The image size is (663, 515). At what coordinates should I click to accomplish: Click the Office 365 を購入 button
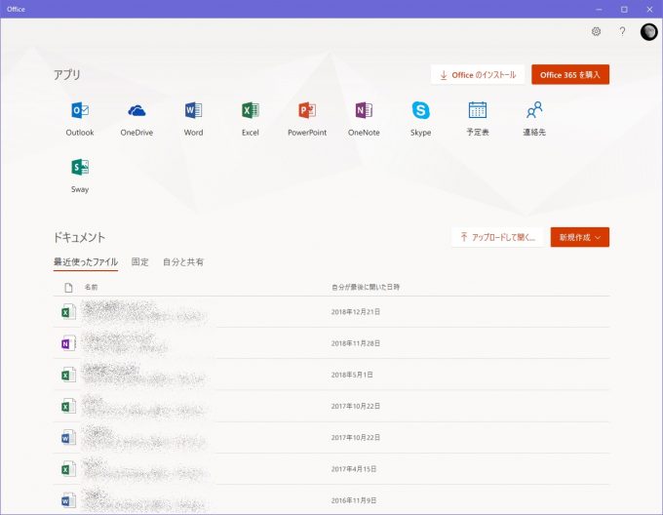(x=570, y=75)
